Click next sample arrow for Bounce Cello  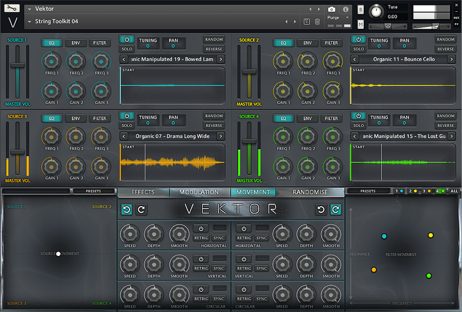tap(451, 59)
